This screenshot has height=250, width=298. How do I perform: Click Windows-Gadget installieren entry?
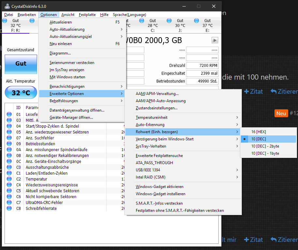[183, 194]
